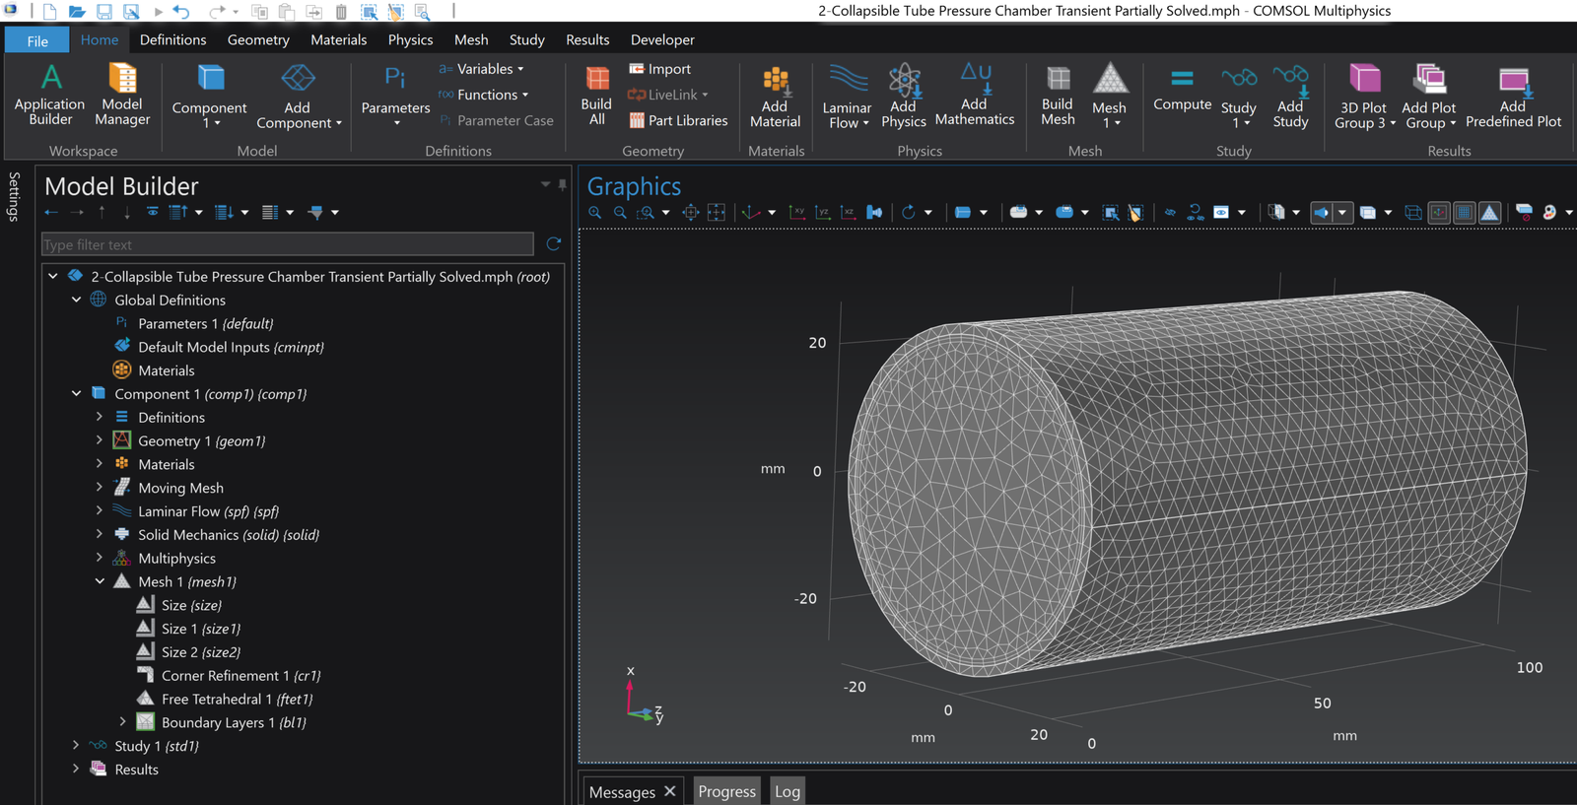
Task: Click the Import geometry button
Action: click(660, 69)
